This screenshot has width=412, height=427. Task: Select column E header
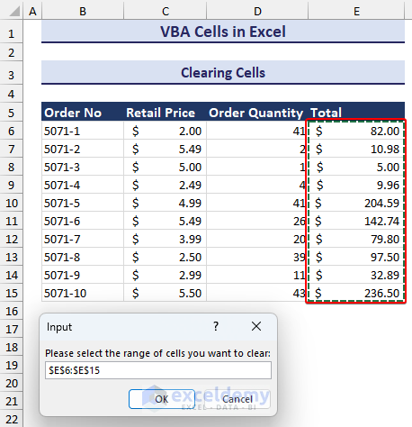pos(356,11)
